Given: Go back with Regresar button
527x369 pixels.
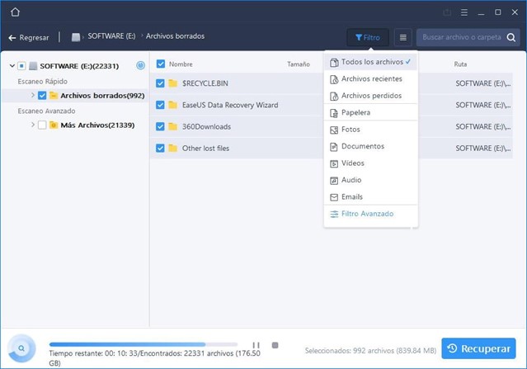Looking at the screenshot, I should (29, 37).
